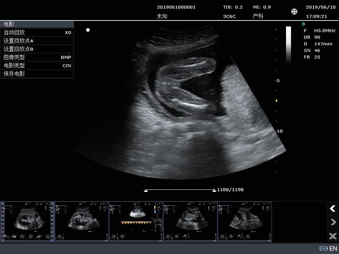Image resolution: width=339 pixels, height=254 pixels.
Task: Click the cine loop end marker
Action: point(214,190)
